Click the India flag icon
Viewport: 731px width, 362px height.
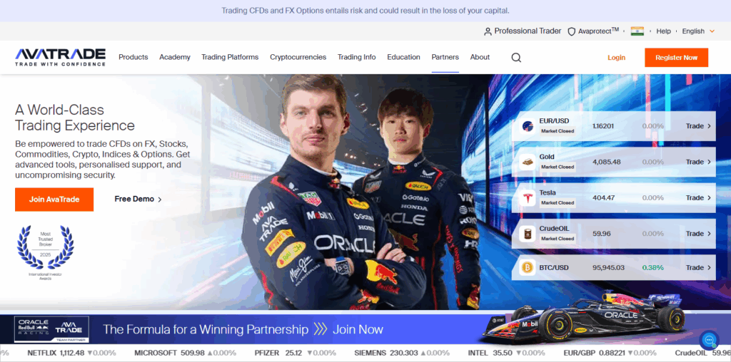pos(637,31)
